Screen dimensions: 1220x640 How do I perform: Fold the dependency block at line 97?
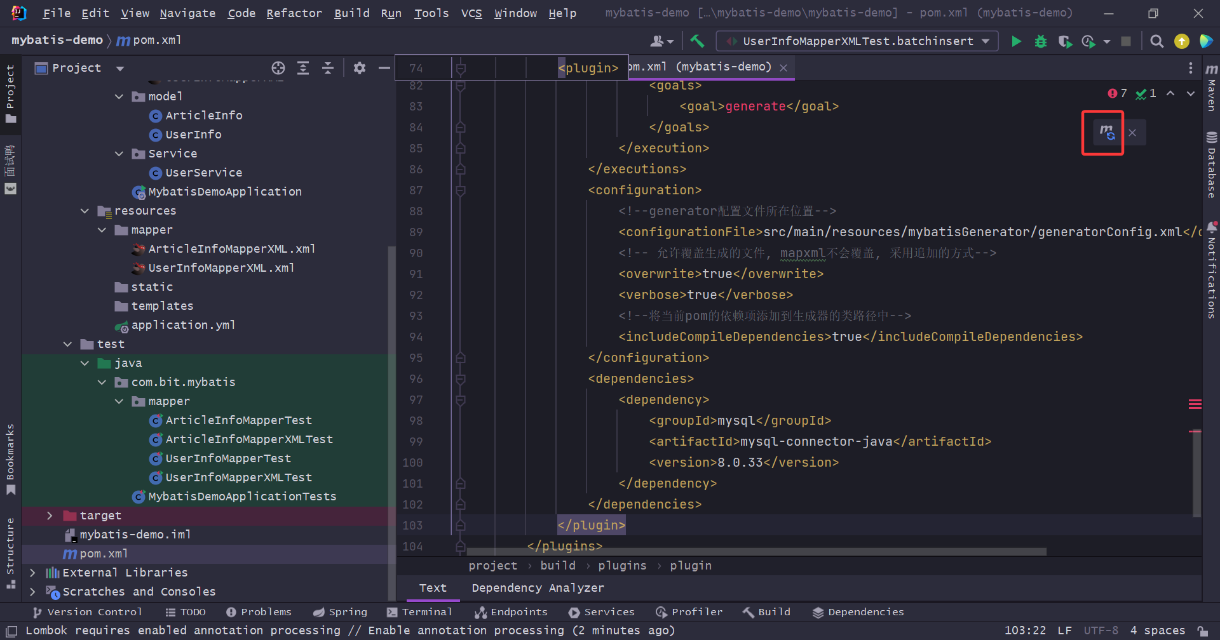click(461, 400)
